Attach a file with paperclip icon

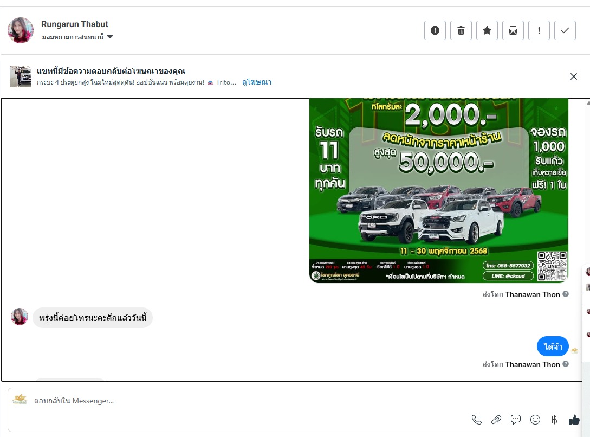pos(496,420)
